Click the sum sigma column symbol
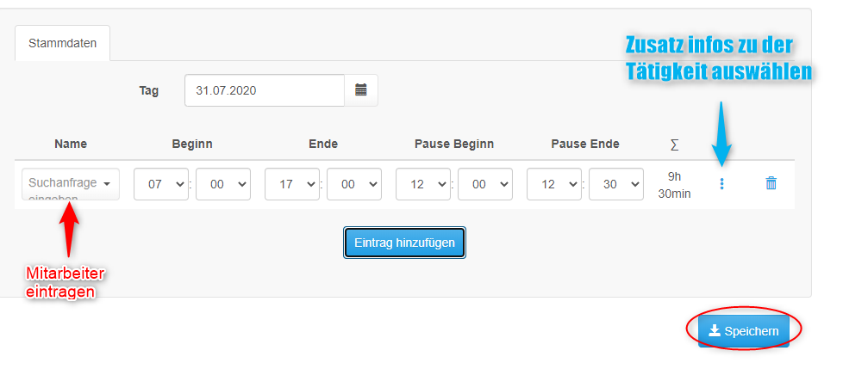The image size is (843, 369). coord(674,145)
